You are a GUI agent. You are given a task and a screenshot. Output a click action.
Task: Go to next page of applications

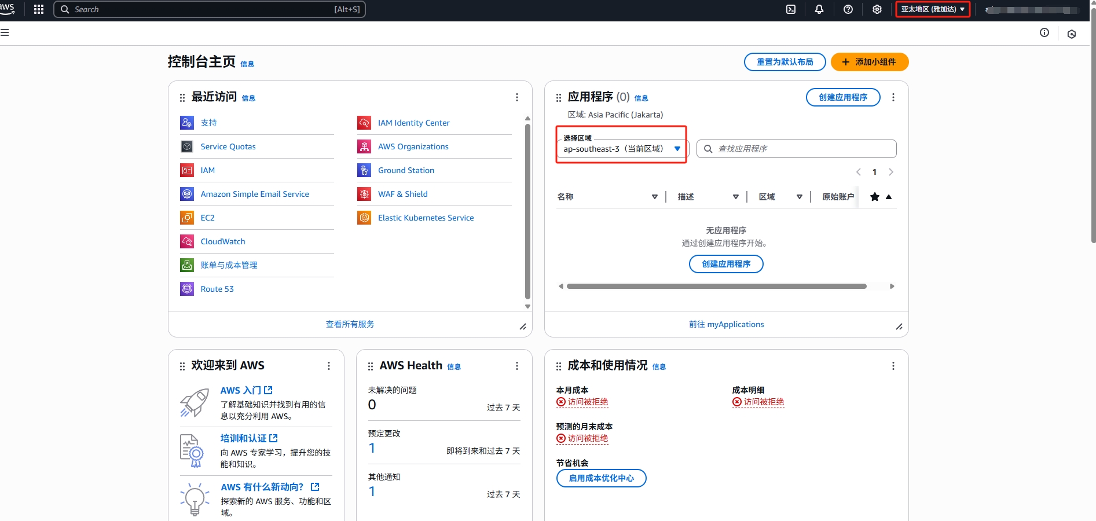891,172
